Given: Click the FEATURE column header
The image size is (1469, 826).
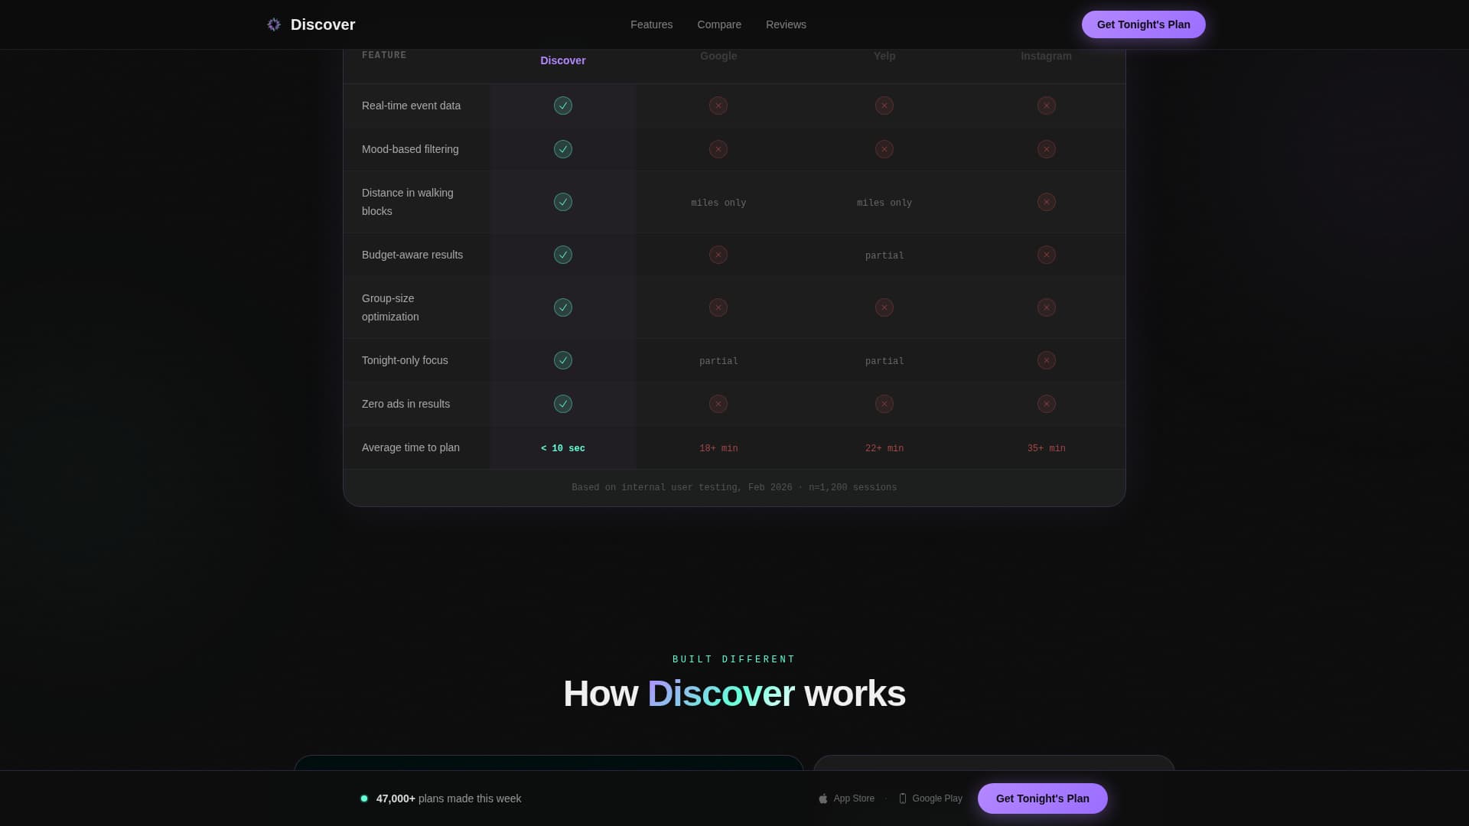Looking at the screenshot, I should click(384, 55).
